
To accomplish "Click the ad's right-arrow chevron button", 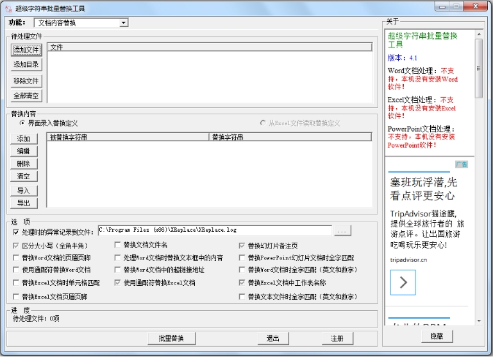I will coord(403,283).
